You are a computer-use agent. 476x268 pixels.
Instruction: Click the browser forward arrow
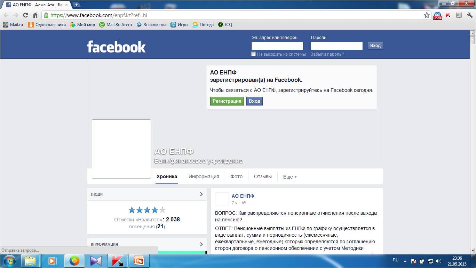(16, 15)
